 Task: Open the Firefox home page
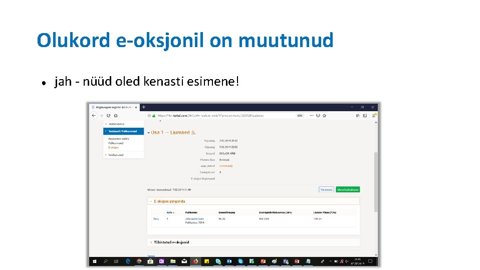(x=116, y=115)
